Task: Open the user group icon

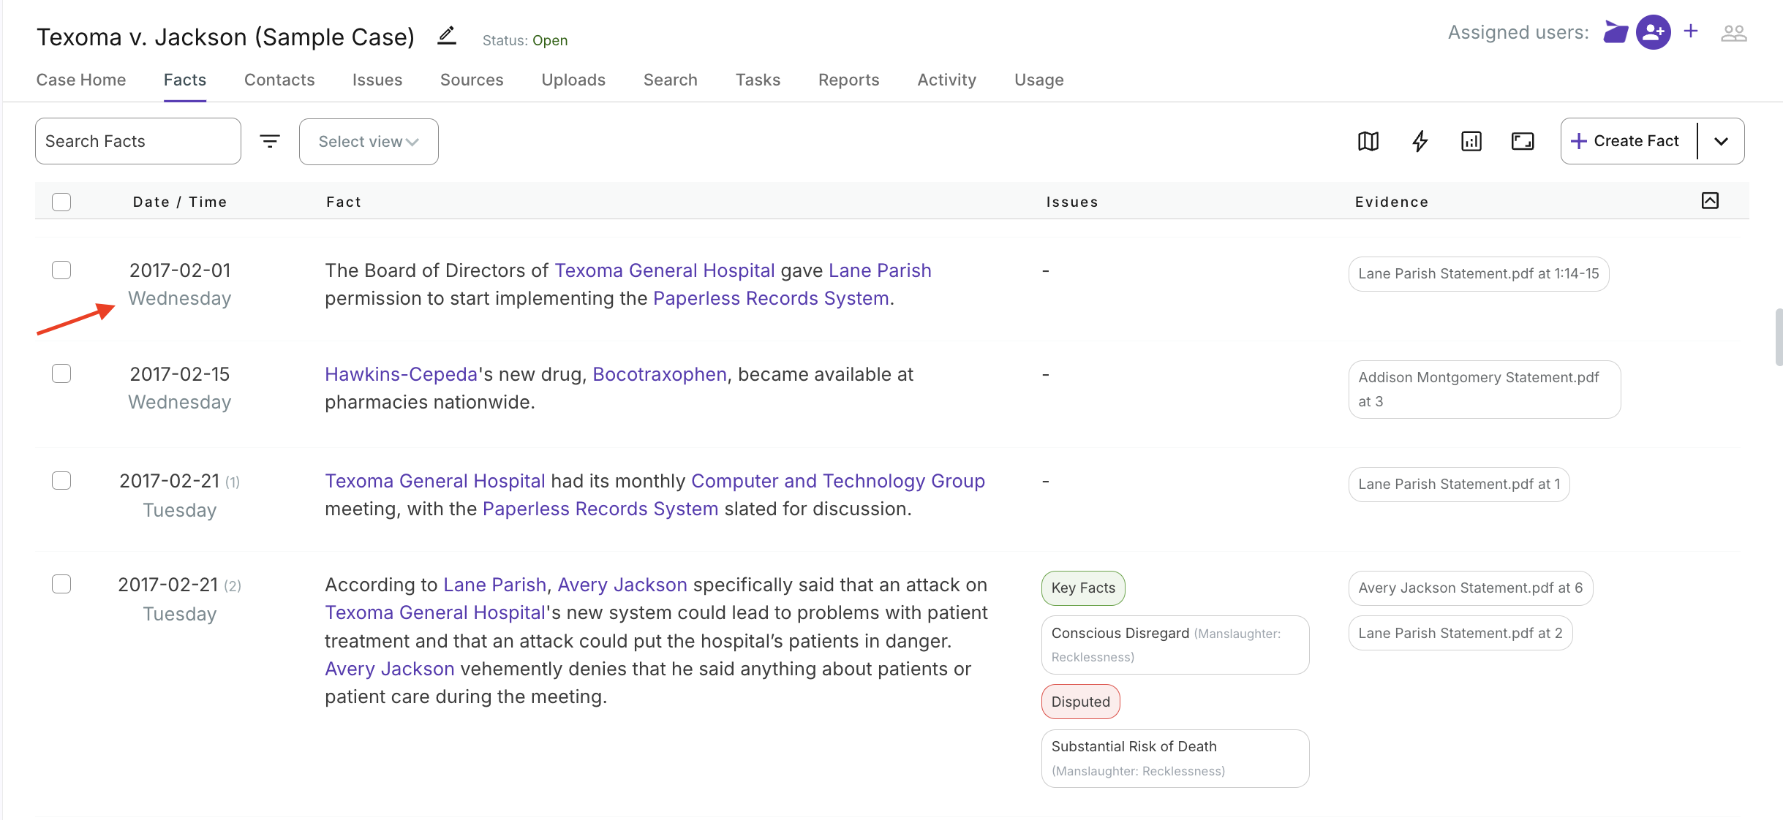Action: tap(1733, 33)
